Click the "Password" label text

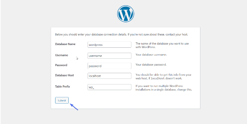pos(61,65)
